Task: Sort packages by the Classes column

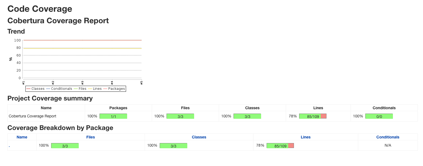Action: click(x=199, y=137)
